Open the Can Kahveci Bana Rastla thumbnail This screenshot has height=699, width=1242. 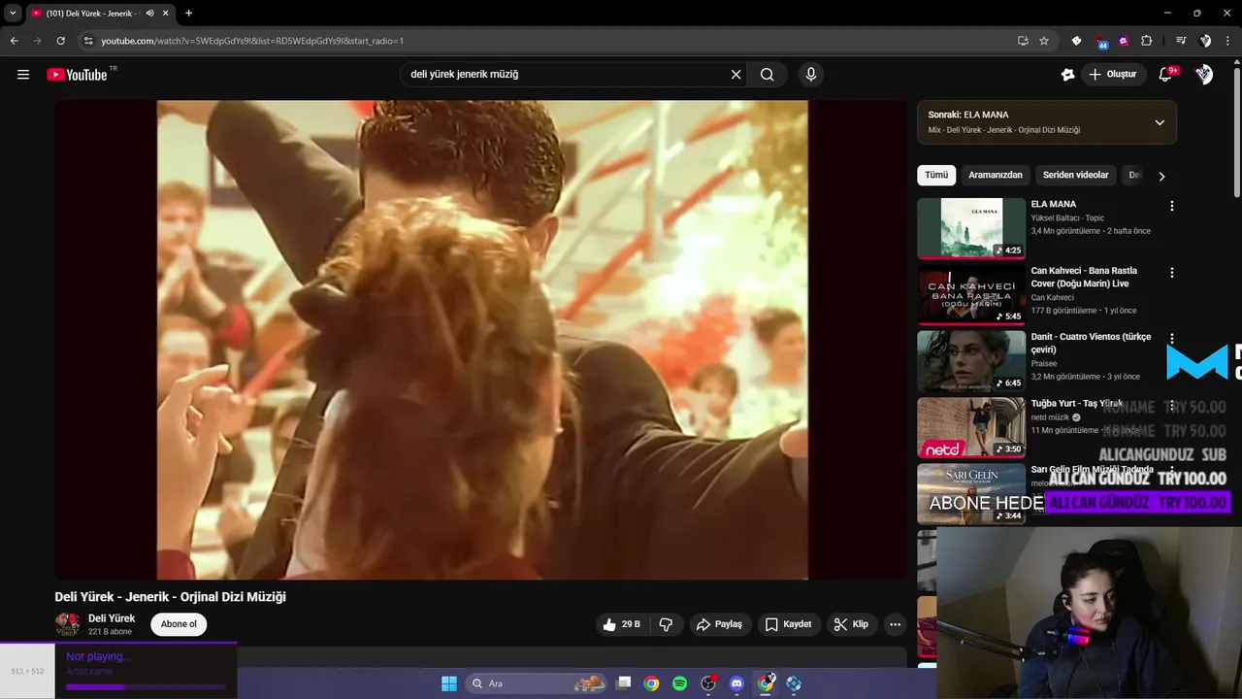pyautogui.click(x=971, y=295)
